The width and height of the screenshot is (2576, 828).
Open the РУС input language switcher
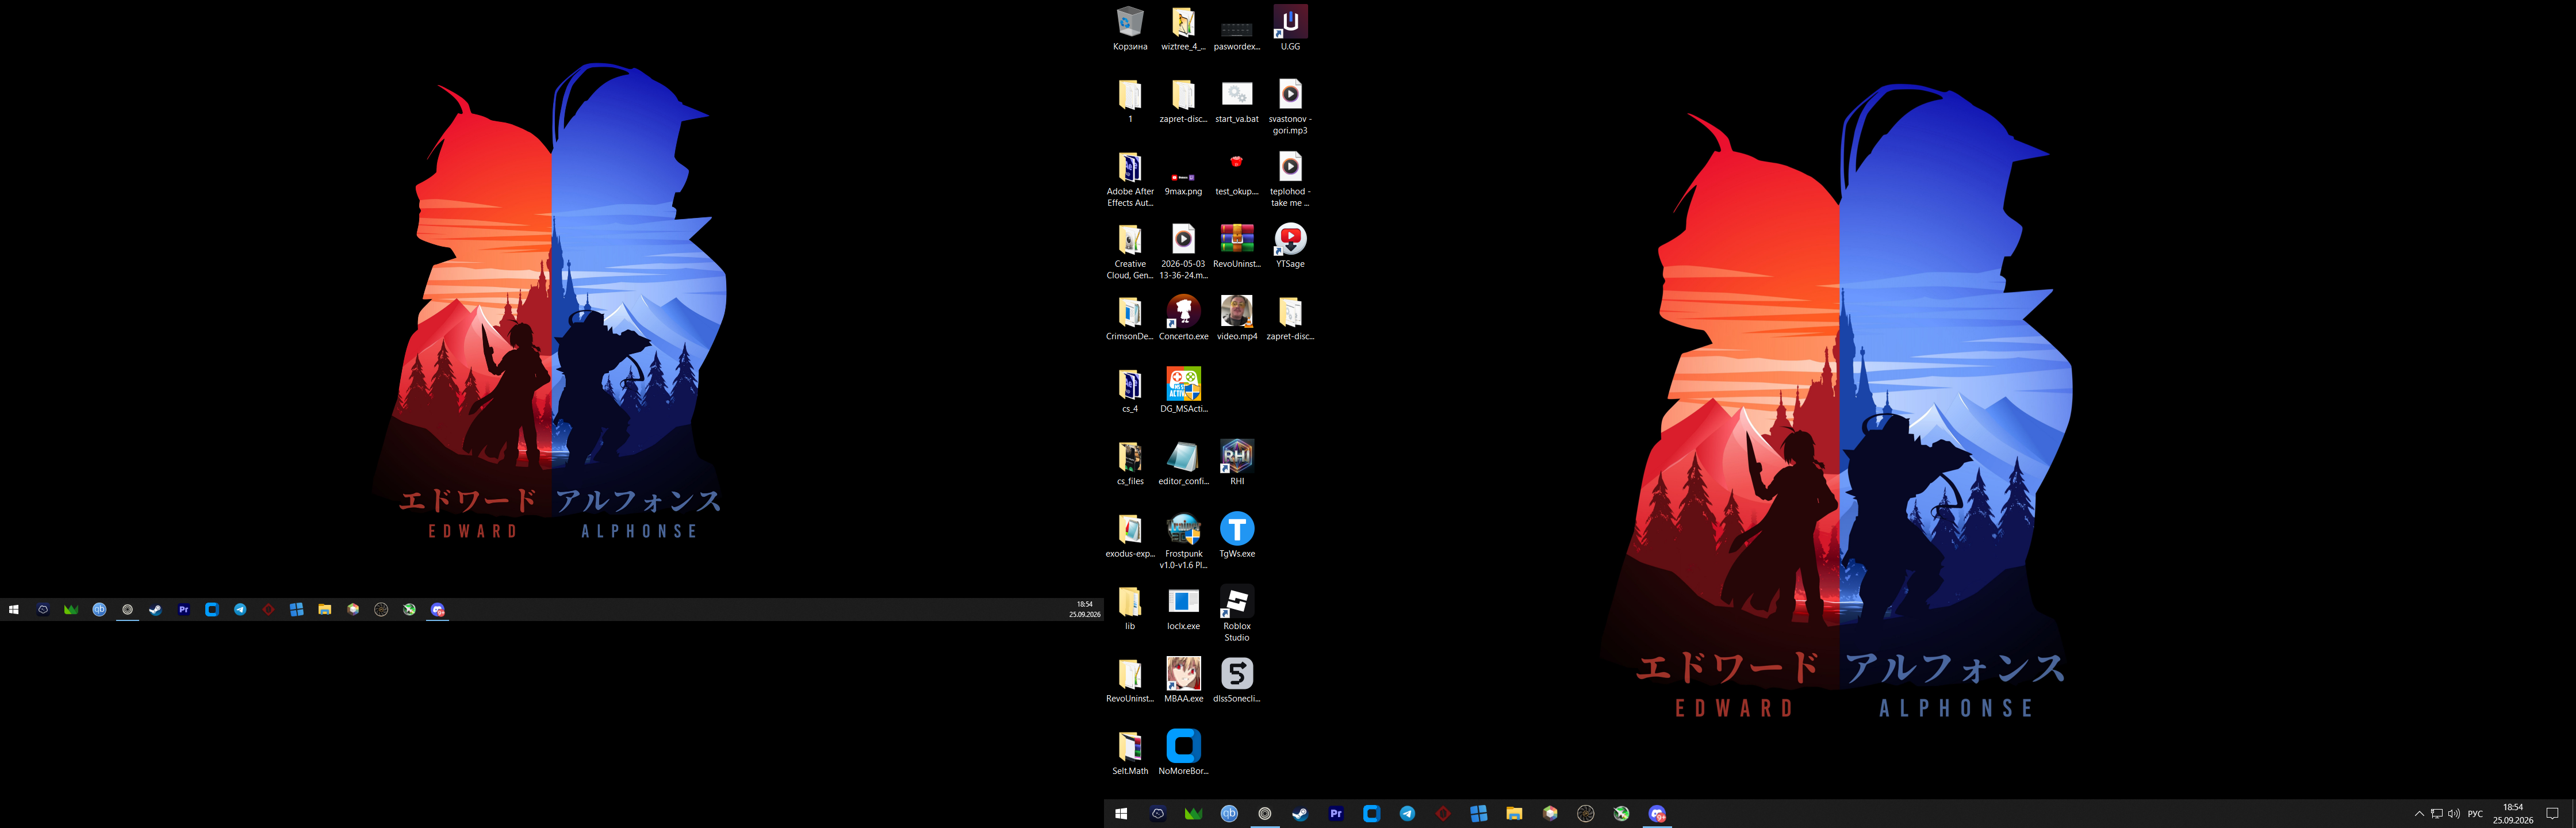2475,814
